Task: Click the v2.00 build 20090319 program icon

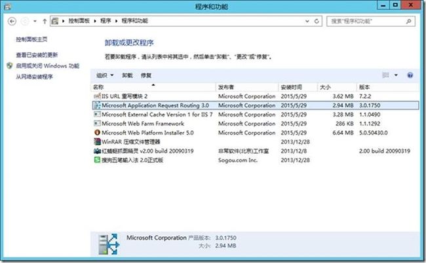Action: tap(97, 151)
